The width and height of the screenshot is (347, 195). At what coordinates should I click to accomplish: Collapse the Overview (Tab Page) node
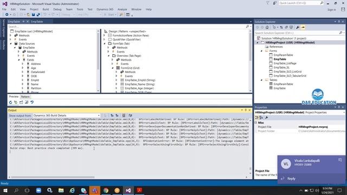[x=108, y=56]
